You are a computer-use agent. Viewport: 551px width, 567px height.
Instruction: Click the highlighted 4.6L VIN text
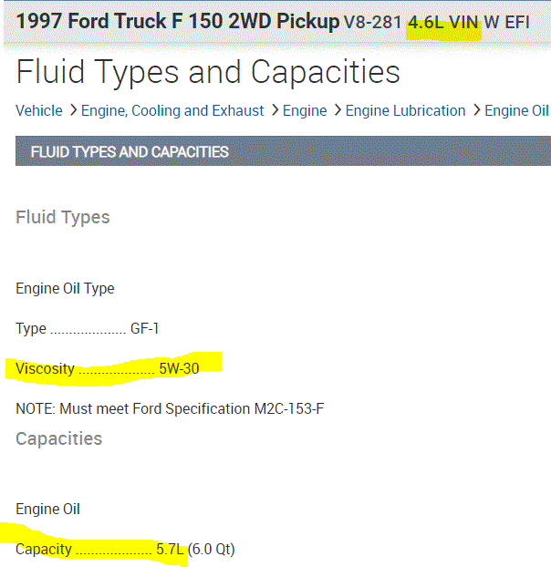443,23
